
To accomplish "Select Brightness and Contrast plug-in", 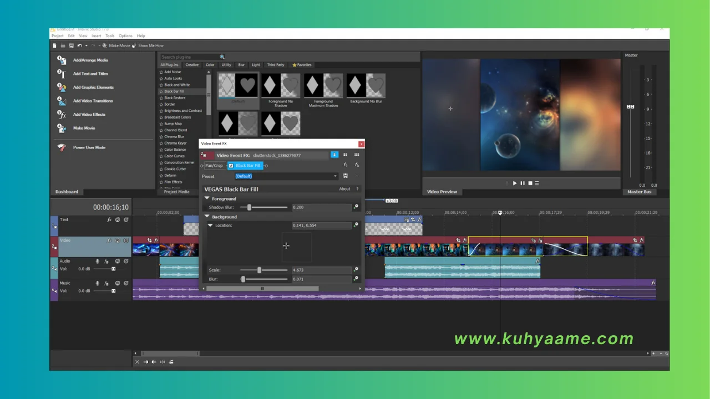I will click(183, 111).
